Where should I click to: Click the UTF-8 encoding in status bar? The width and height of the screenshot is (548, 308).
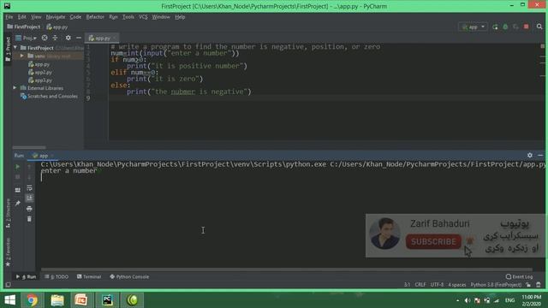pos(437,285)
